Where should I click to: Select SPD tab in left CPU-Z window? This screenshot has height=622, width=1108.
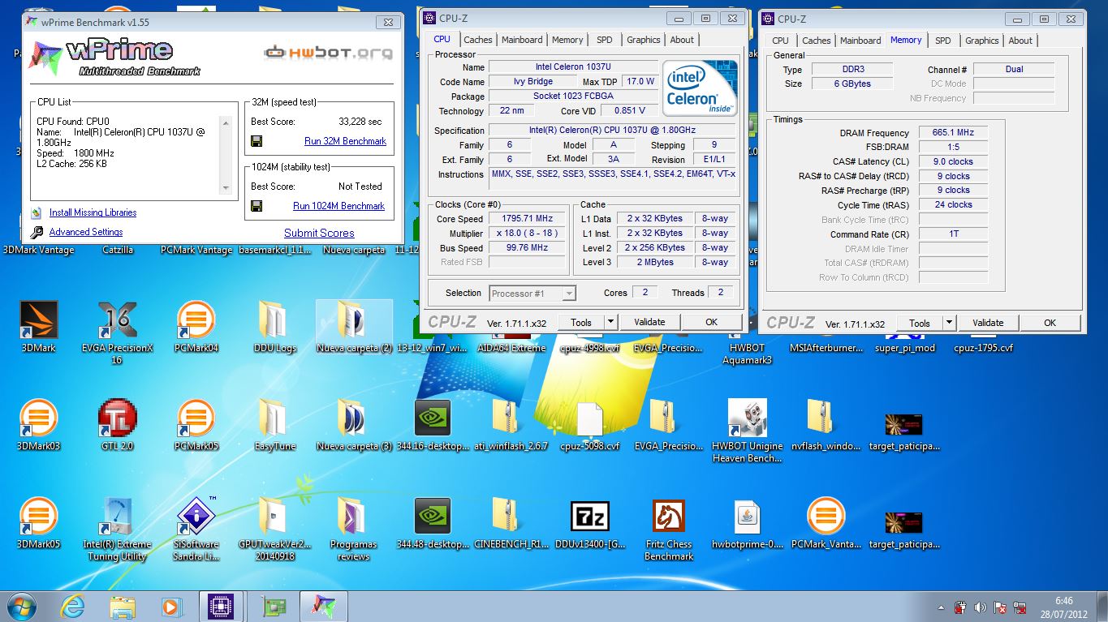coord(605,40)
